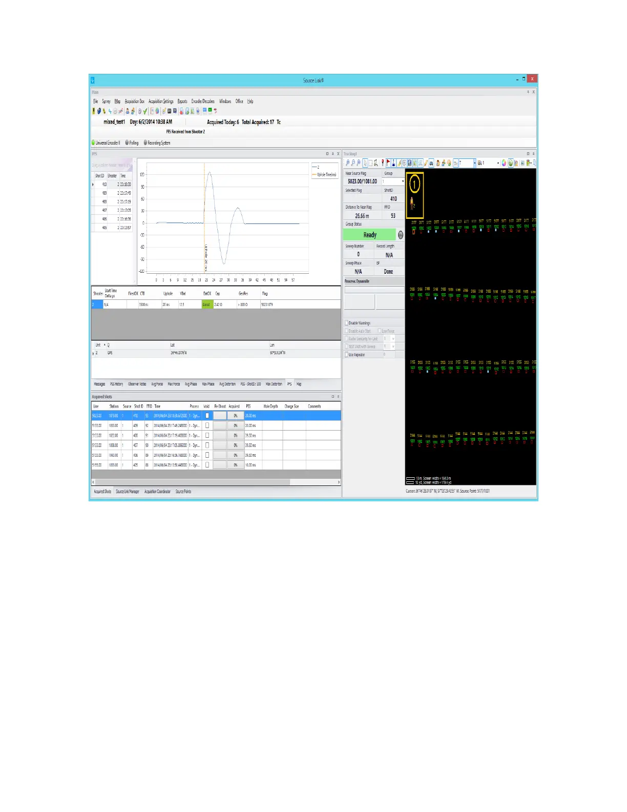The image size is (627, 812).
Task: Toggle the Disable Auto Start checkbox
Action: 347,331
